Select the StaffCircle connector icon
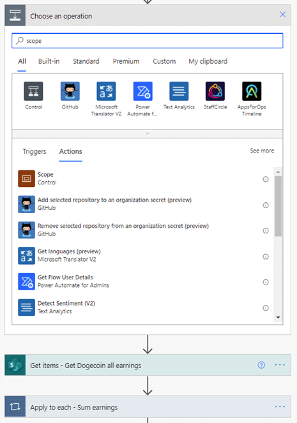Image resolution: width=297 pixels, height=423 pixels. pos(215,91)
